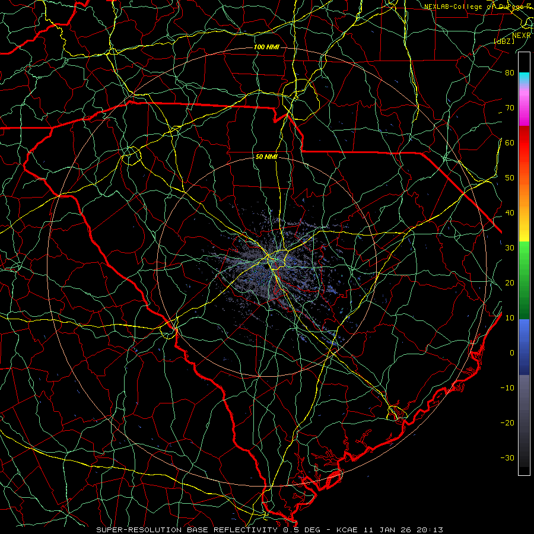Image resolution: width=534 pixels, height=534 pixels.
Task: Click the 100 NMI range ring label
Action: [266, 47]
